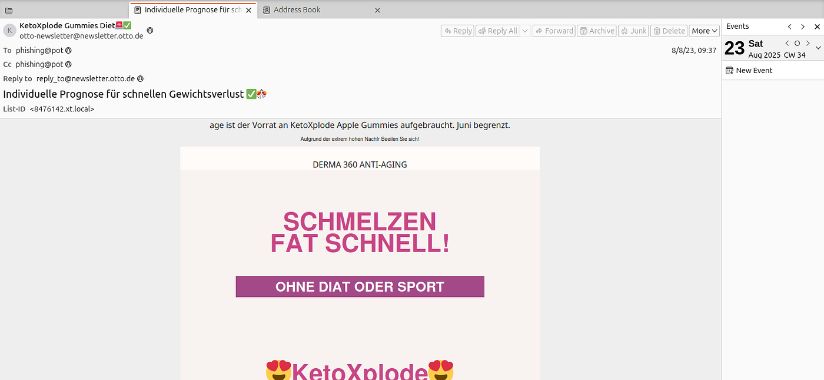Click the Reply All button

point(497,31)
